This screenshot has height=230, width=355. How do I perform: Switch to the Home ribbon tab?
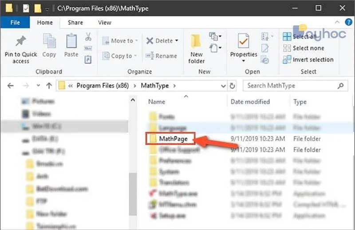click(45, 23)
